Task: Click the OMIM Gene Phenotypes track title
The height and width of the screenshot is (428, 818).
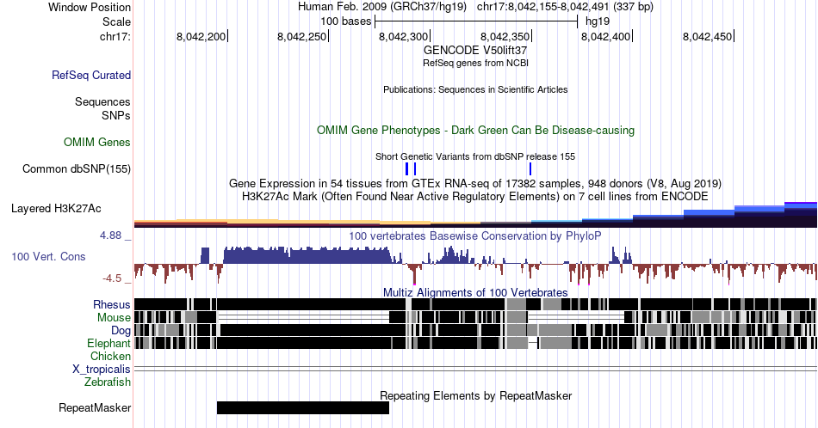Action: (x=475, y=130)
